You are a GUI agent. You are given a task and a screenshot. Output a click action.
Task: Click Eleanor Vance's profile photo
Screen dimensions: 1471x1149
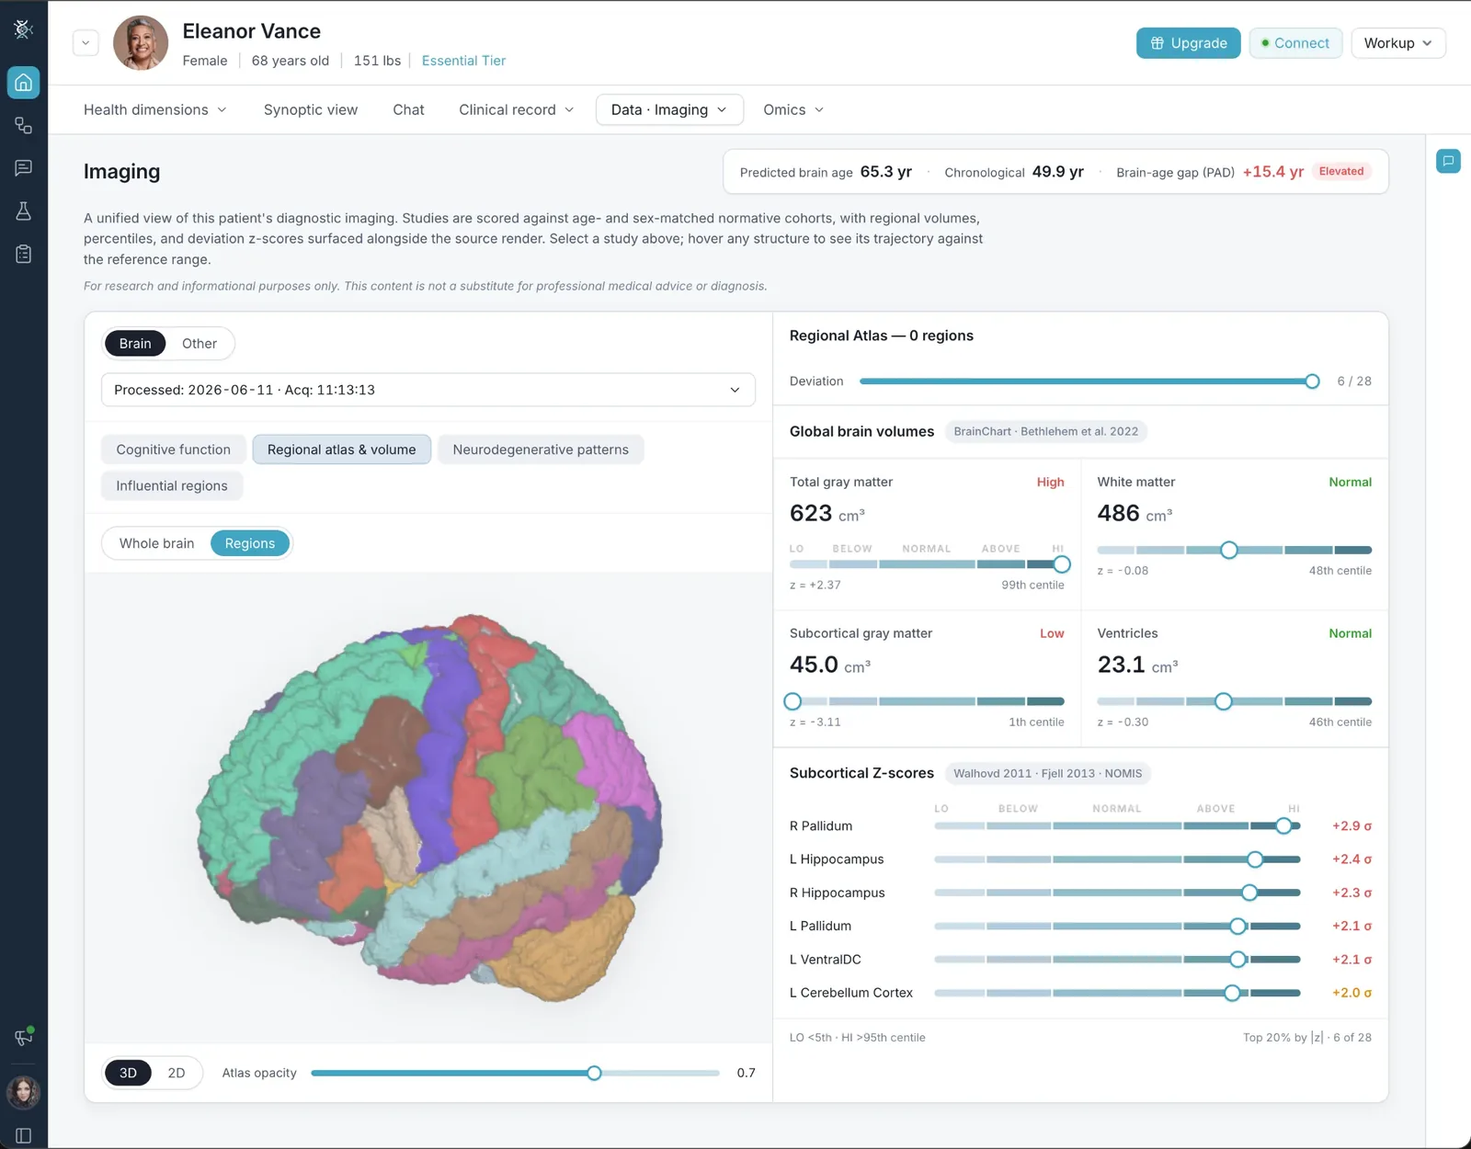point(141,43)
